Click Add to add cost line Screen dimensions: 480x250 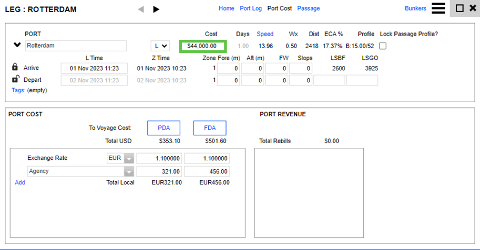[x=20, y=182]
